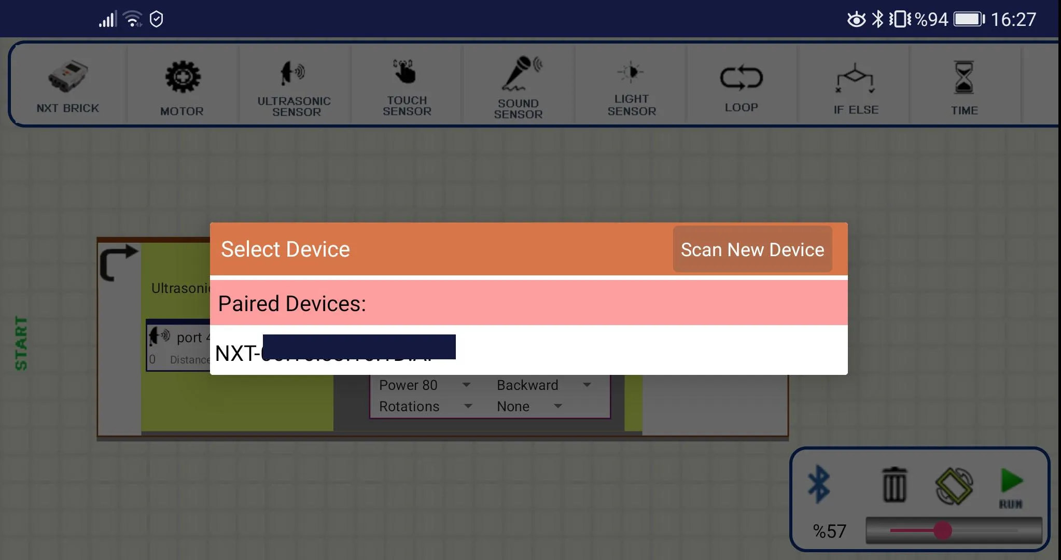The height and width of the screenshot is (560, 1061).
Task: Add a Light Sensor block
Action: pyautogui.click(x=631, y=85)
